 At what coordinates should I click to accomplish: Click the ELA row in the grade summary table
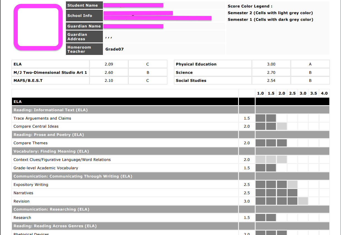(89, 64)
